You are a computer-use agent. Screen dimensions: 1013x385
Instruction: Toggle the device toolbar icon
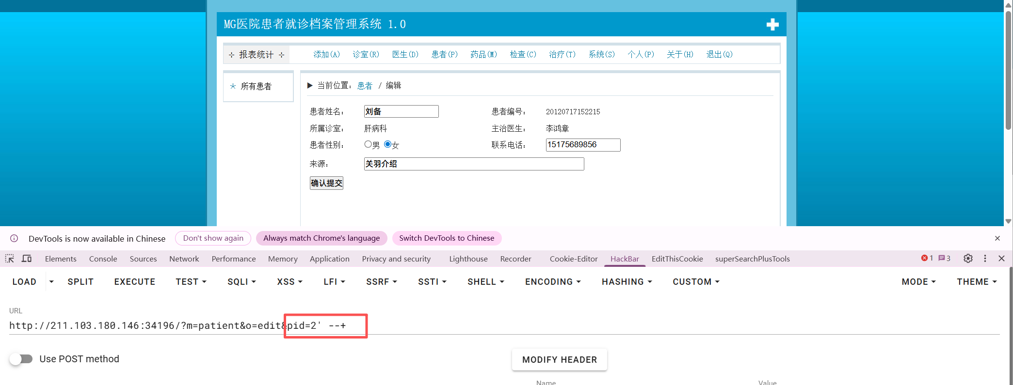pyautogui.click(x=27, y=259)
